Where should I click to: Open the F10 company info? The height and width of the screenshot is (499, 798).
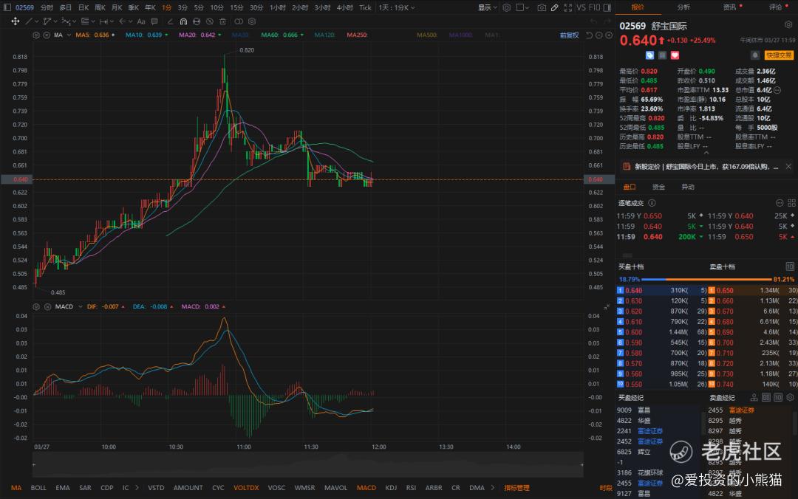pos(594,7)
